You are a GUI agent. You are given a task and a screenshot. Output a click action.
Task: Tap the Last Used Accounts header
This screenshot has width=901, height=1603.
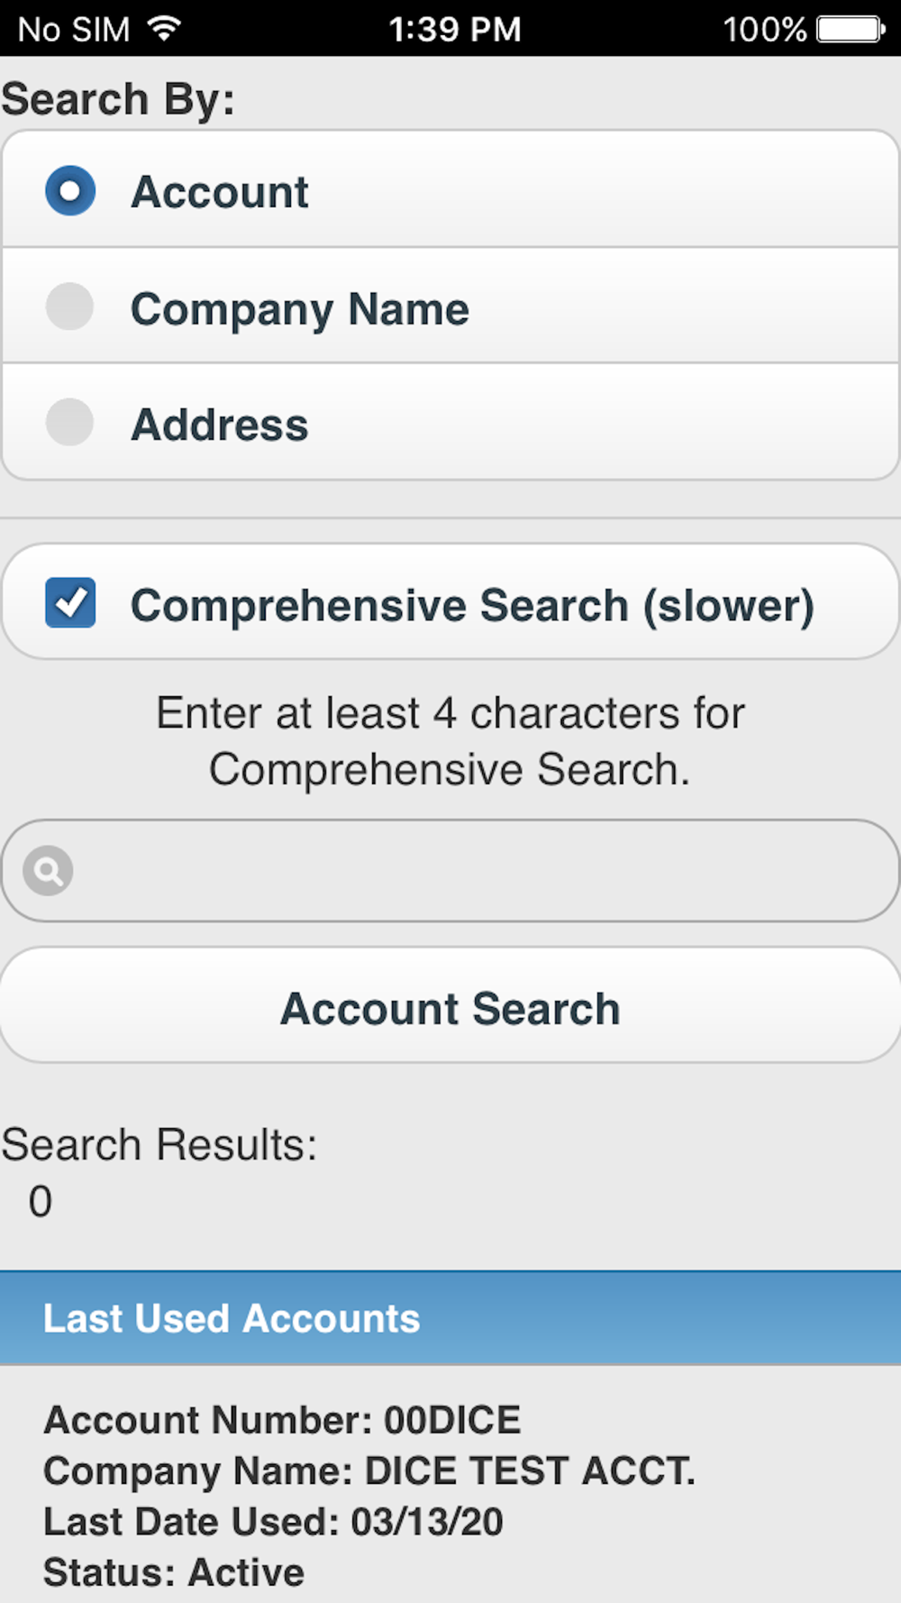click(x=232, y=1318)
